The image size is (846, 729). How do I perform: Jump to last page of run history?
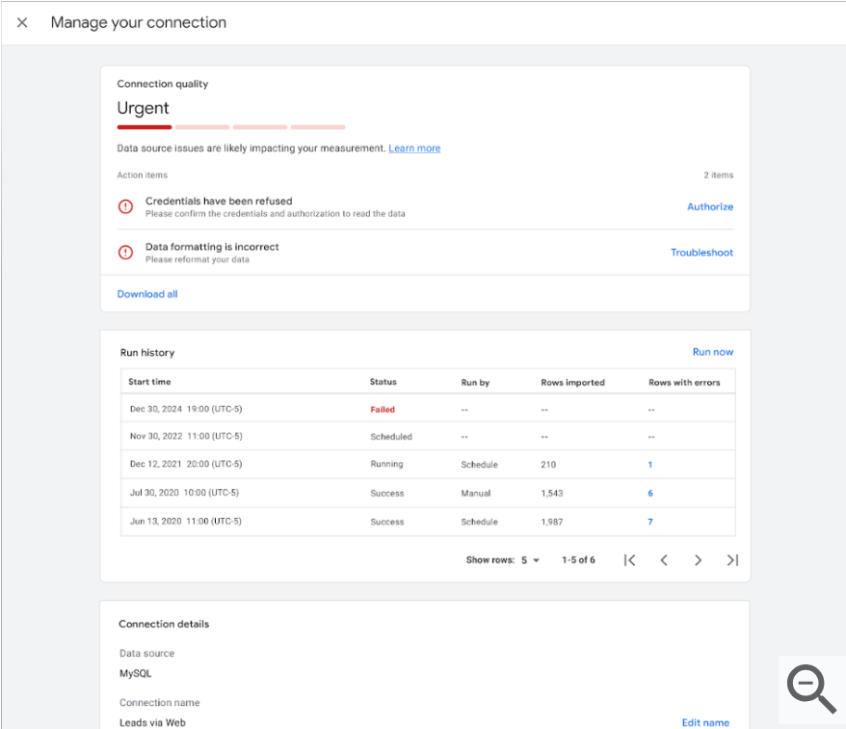(x=732, y=560)
